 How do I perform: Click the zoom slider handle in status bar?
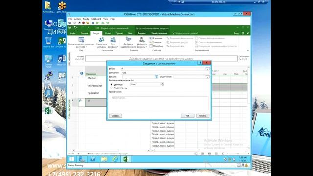(238, 154)
